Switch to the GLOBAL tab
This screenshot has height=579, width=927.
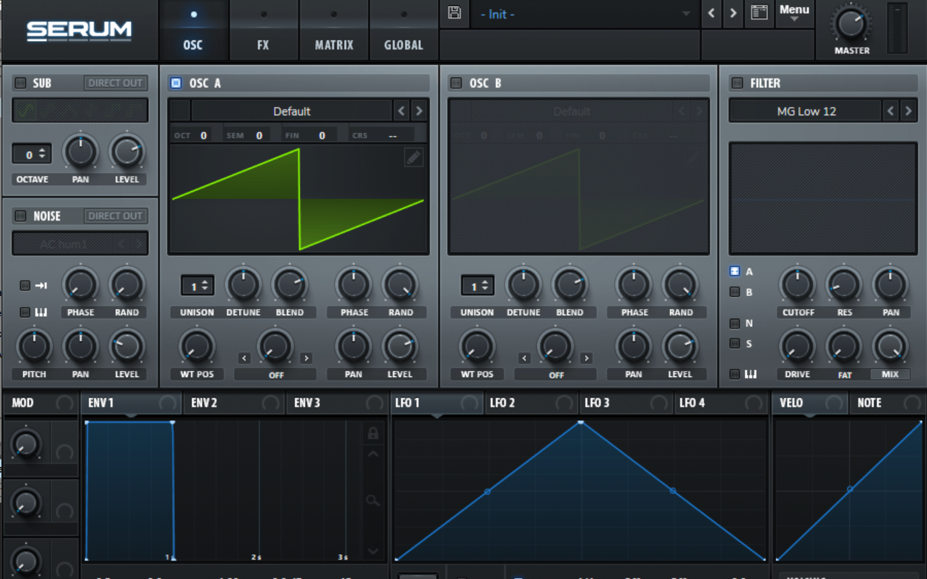[404, 31]
